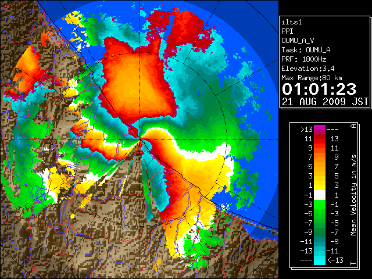Click the 'ilts1' label in info panel
The image size is (372, 279).
[x=292, y=22]
